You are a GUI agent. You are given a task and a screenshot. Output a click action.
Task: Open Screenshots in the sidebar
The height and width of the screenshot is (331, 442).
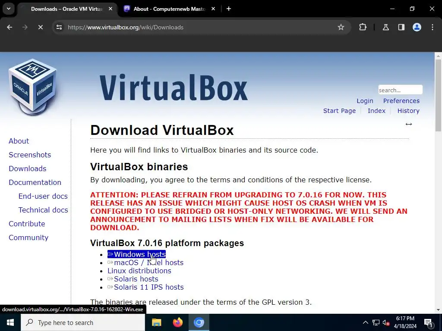[x=30, y=155]
